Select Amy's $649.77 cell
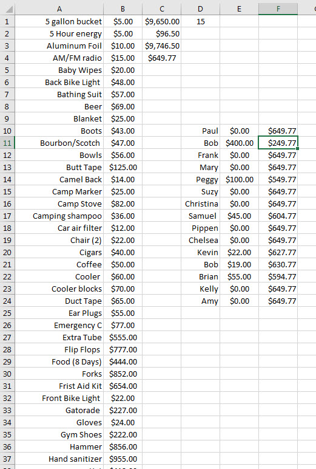Image resolution: width=316 pixels, height=469 pixels. 278,301
